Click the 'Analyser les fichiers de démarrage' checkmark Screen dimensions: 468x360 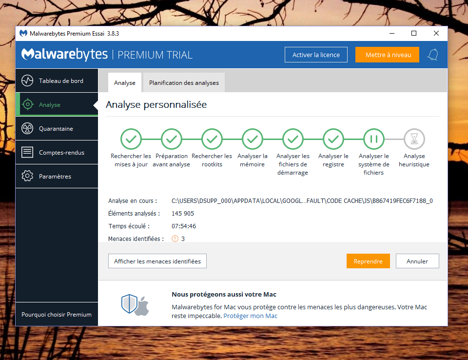(293, 139)
